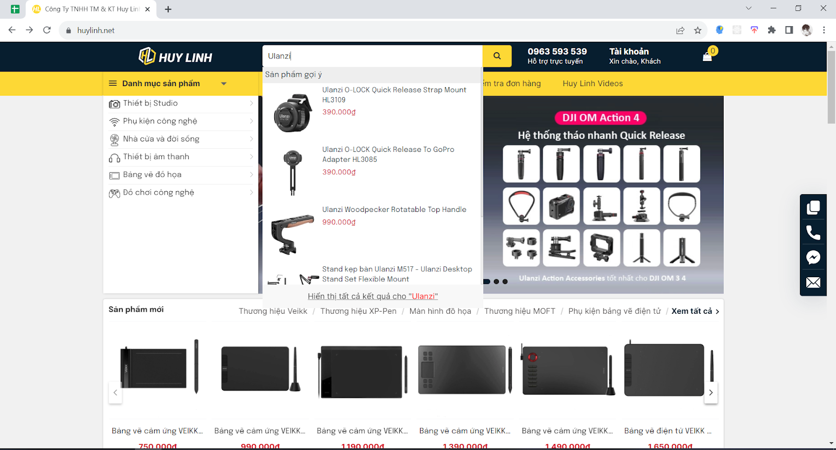This screenshot has width=836, height=450.
Task: Bookmark this page with star icon
Action: click(698, 30)
